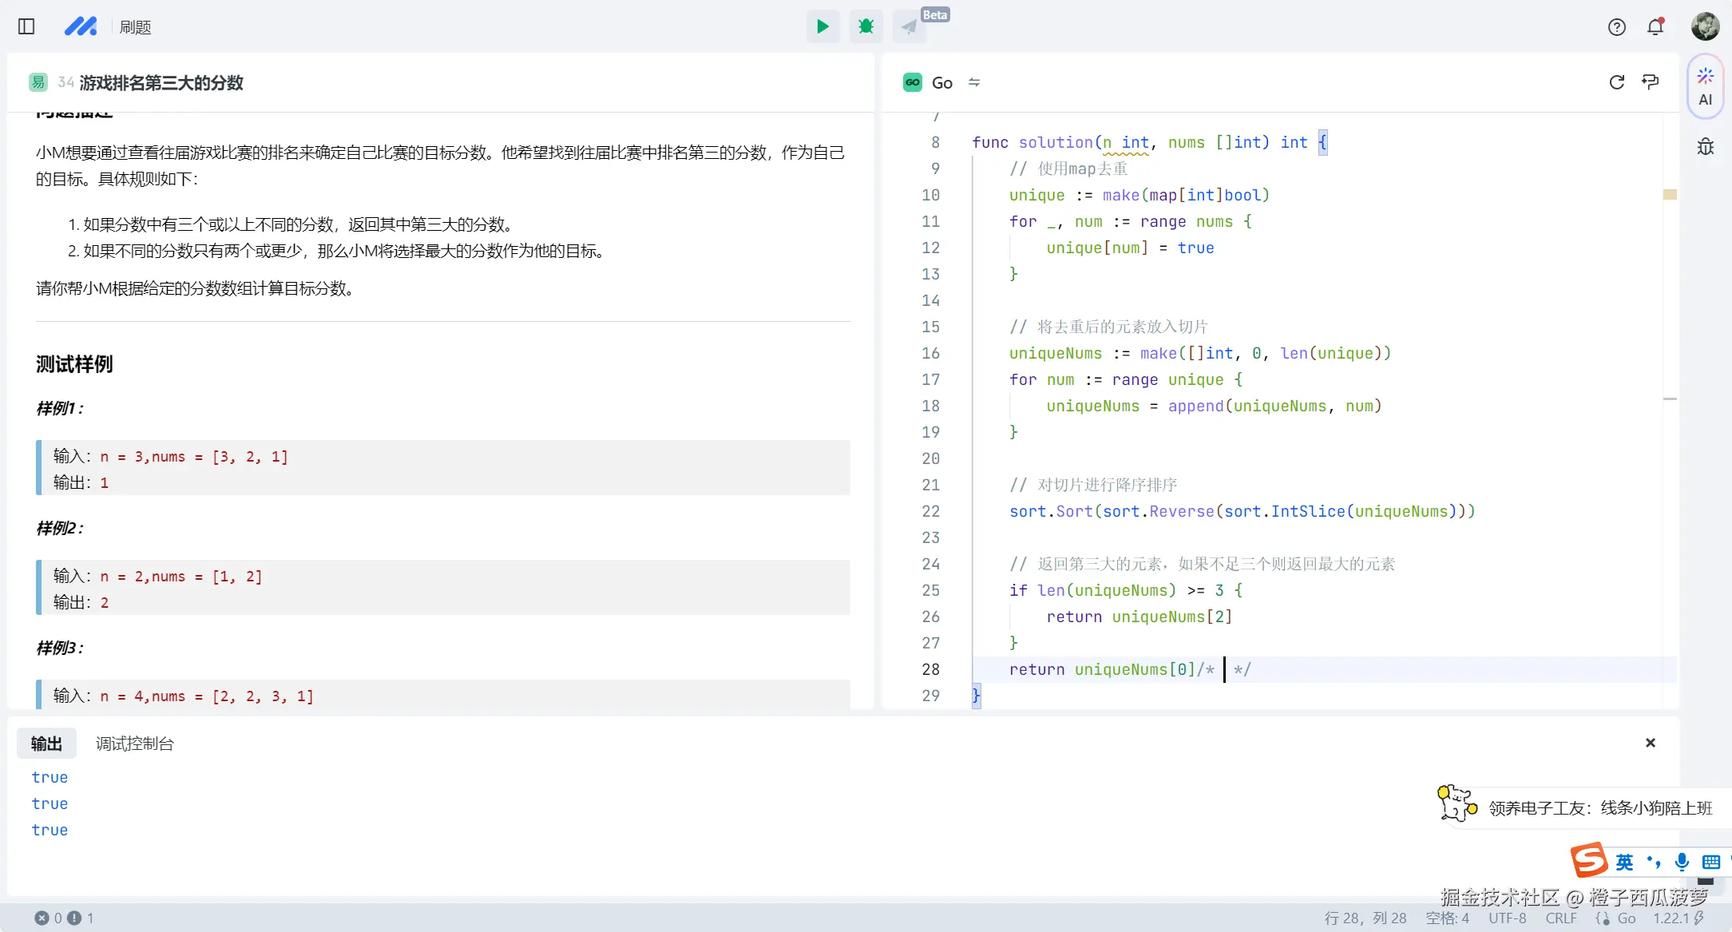Click the 刷题 link in header
This screenshot has height=932, width=1732.
[x=135, y=27]
